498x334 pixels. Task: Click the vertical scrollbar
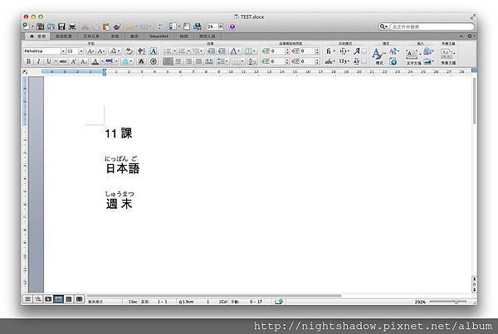(474, 101)
